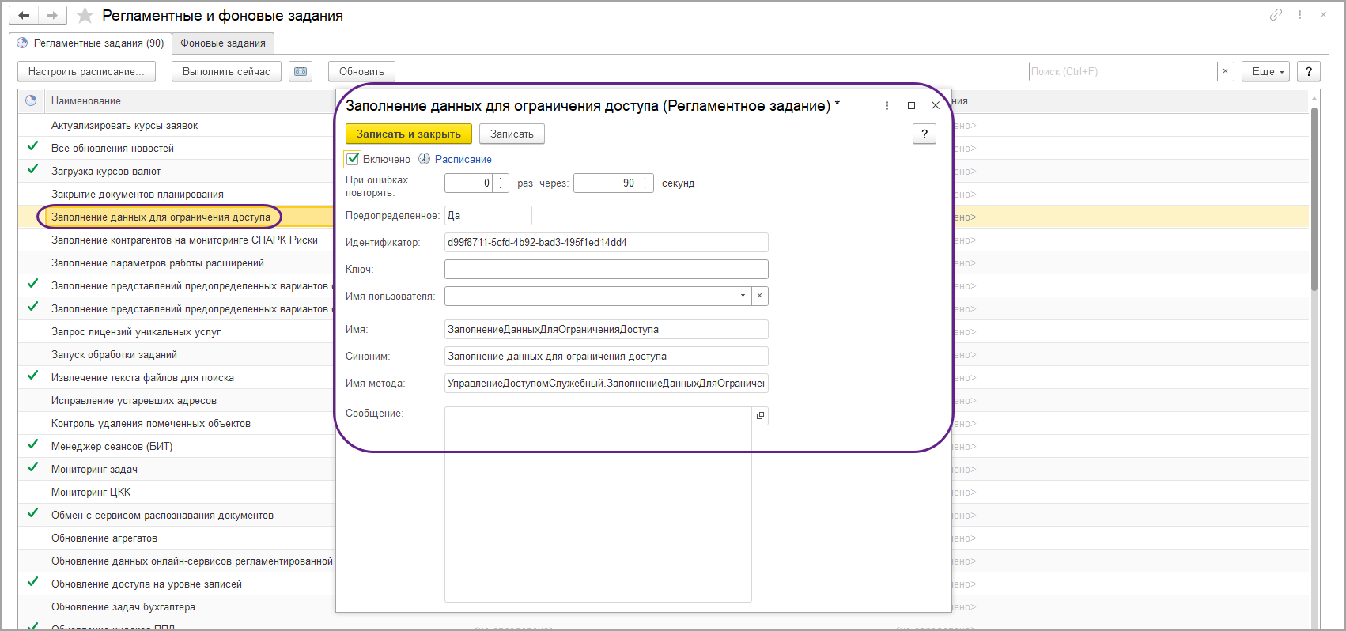The image size is (1346, 631).
Task: Select row Менеджер сеансов (БИТ)
Action: click(112, 446)
